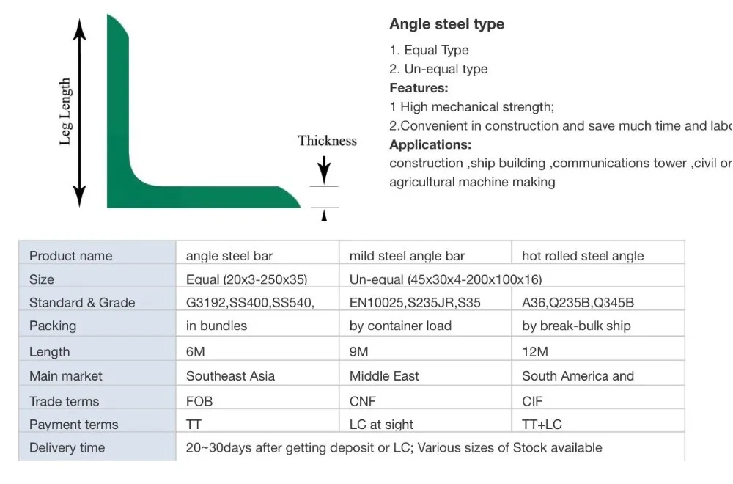Click the Standard & Grade row header

pyautogui.click(x=82, y=303)
